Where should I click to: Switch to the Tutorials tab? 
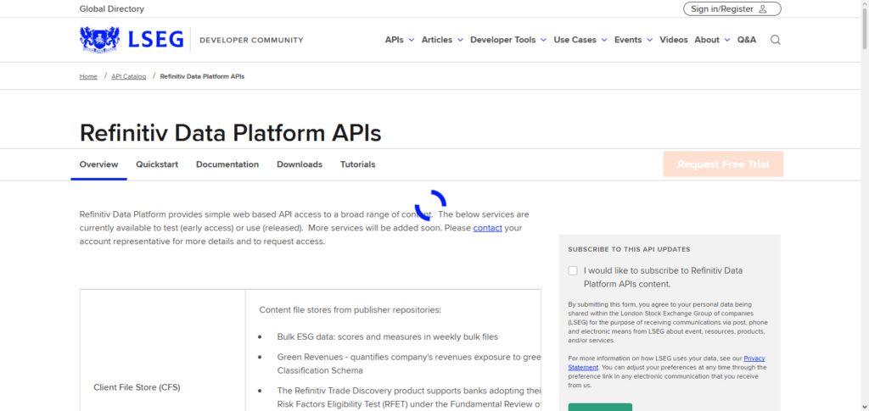(357, 164)
